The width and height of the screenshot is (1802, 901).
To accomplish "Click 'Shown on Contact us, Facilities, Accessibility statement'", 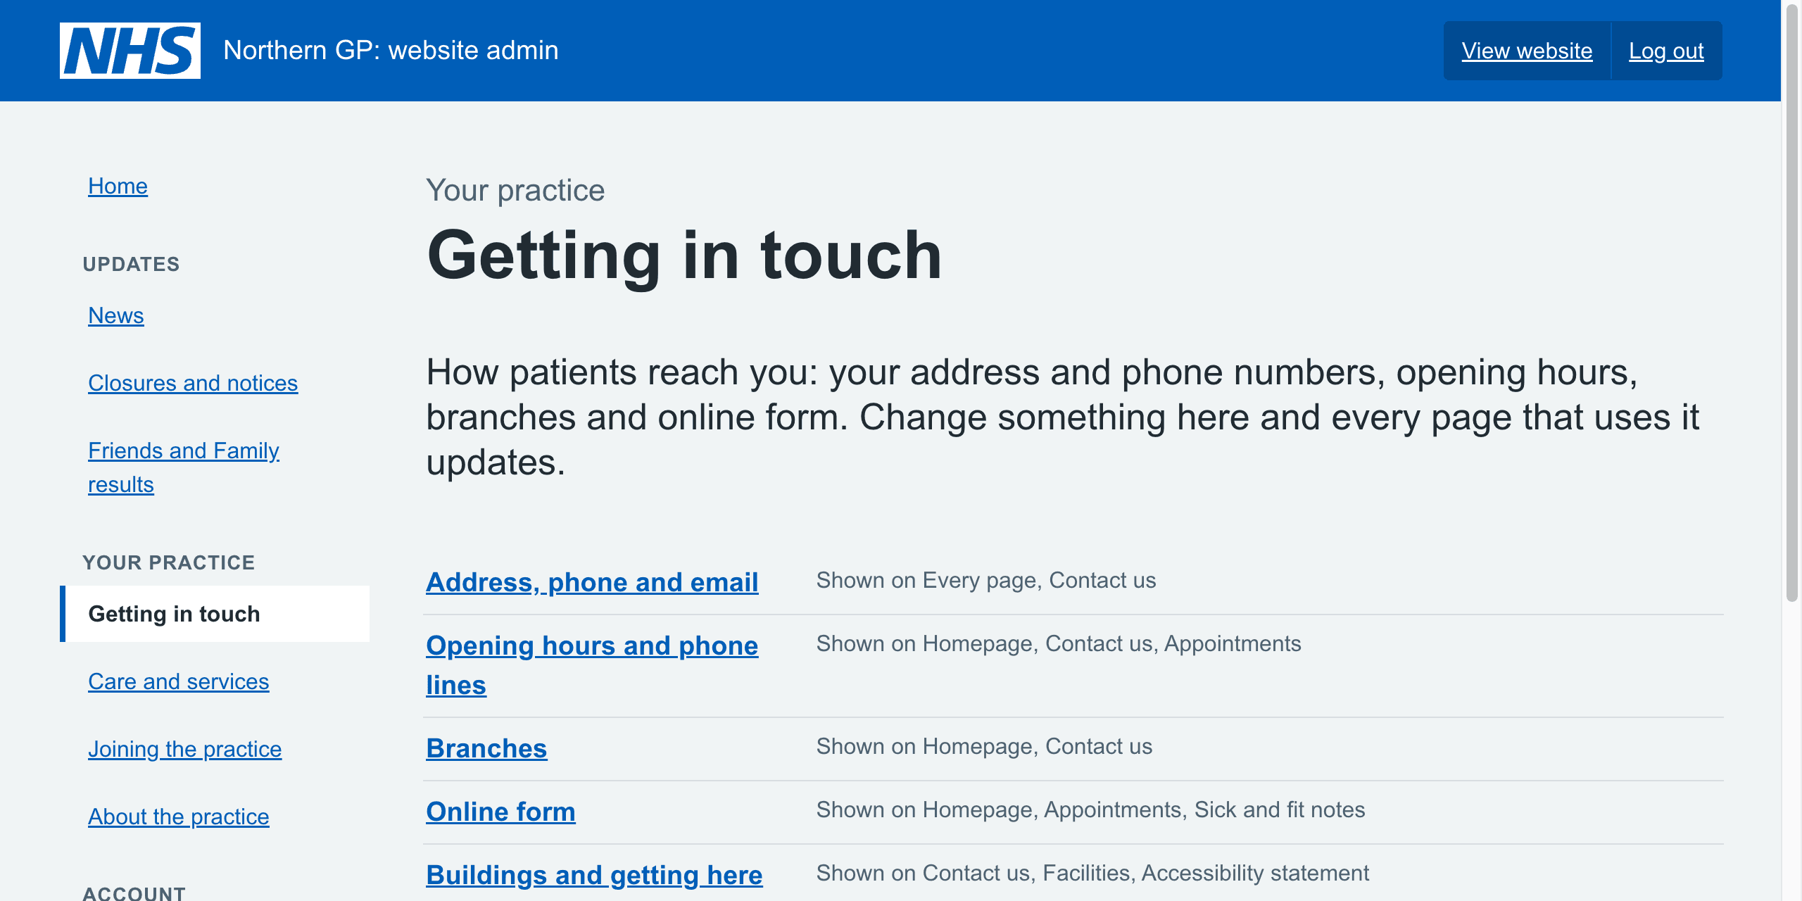I will click(x=1092, y=873).
